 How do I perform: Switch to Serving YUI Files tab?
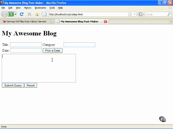26,21
